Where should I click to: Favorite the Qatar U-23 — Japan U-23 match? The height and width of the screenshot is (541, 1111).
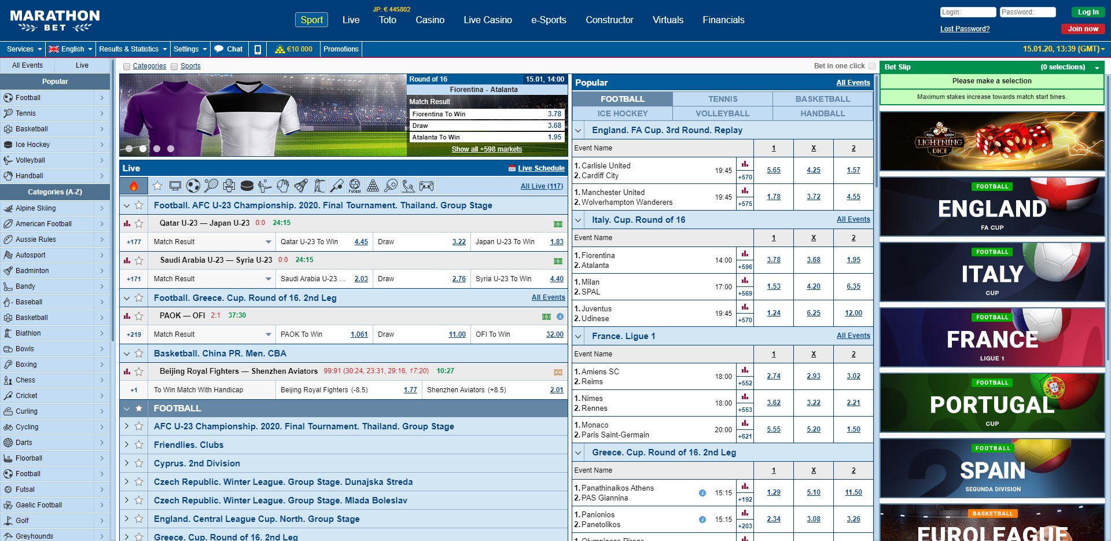(x=139, y=223)
